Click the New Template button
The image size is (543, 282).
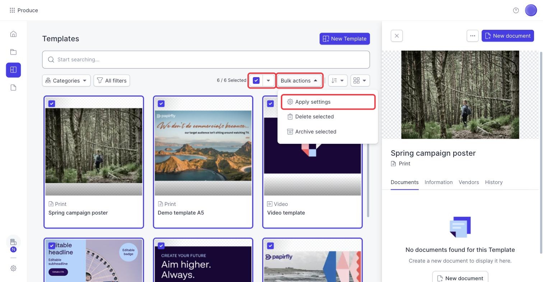[345, 39]
